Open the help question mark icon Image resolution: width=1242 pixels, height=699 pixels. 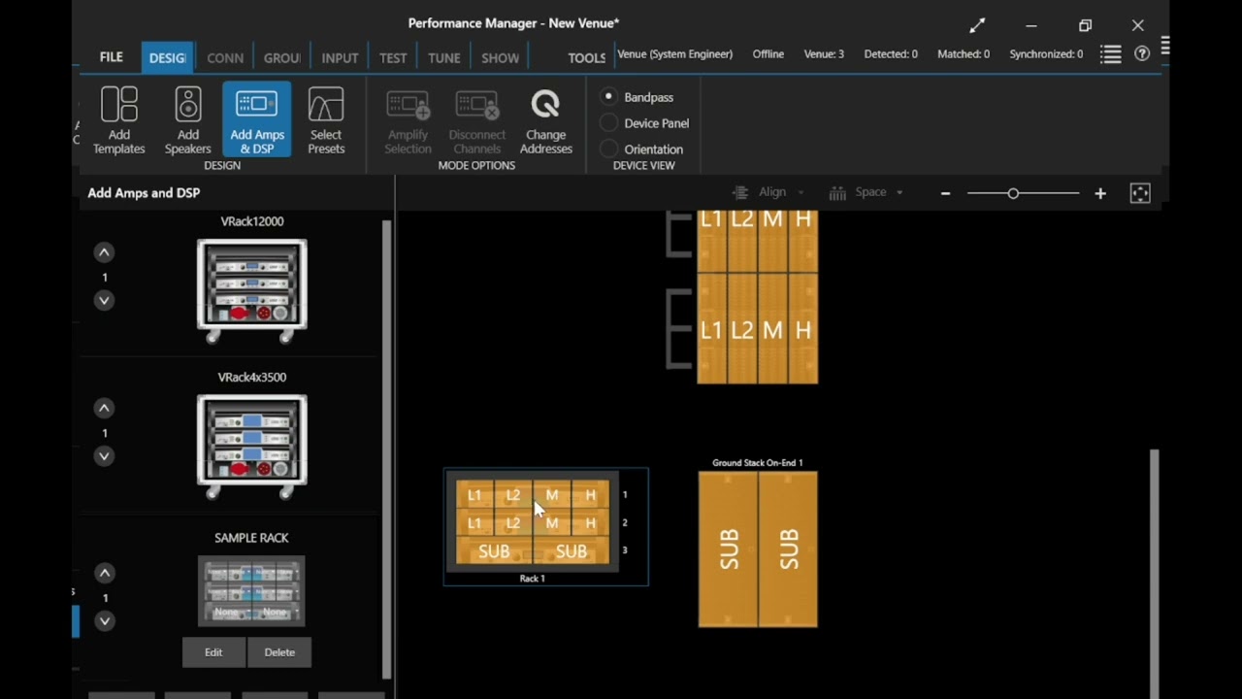coord(1142,54)
